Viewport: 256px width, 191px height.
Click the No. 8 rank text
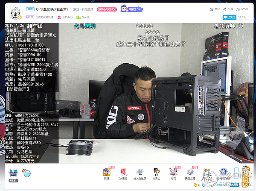click(85, 17)
